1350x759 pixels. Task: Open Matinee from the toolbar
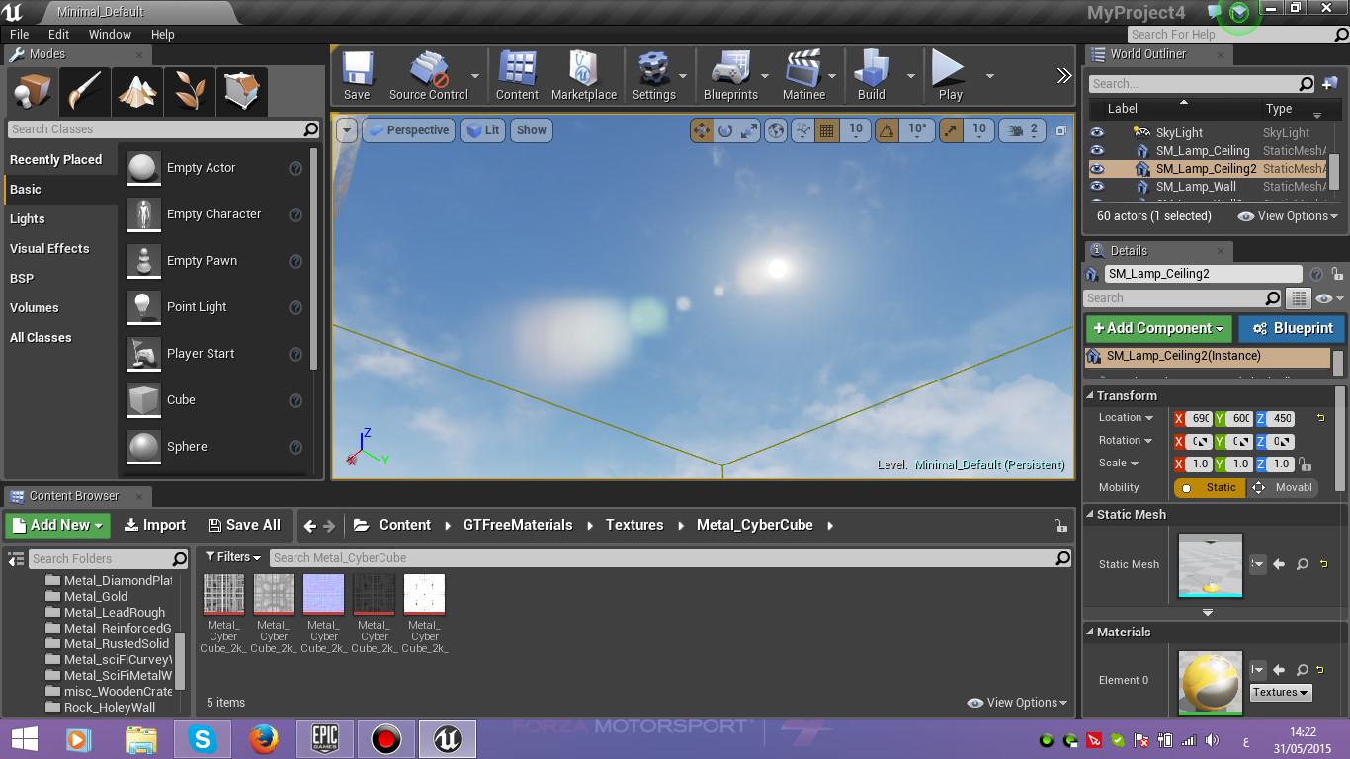(803, 75)
